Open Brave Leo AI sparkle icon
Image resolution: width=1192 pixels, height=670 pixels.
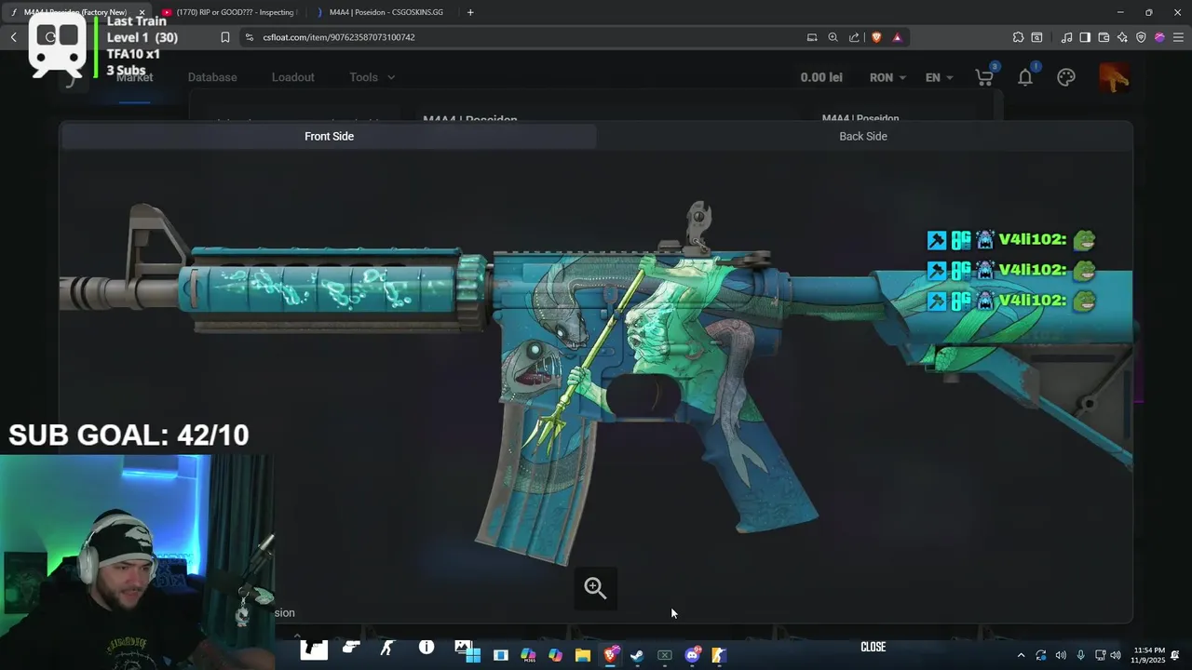[1122, 37]
